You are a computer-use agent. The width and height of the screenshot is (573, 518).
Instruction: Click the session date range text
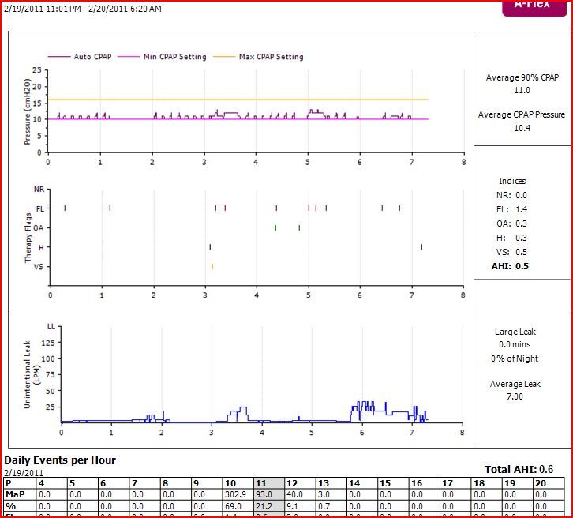click(82, 9)
